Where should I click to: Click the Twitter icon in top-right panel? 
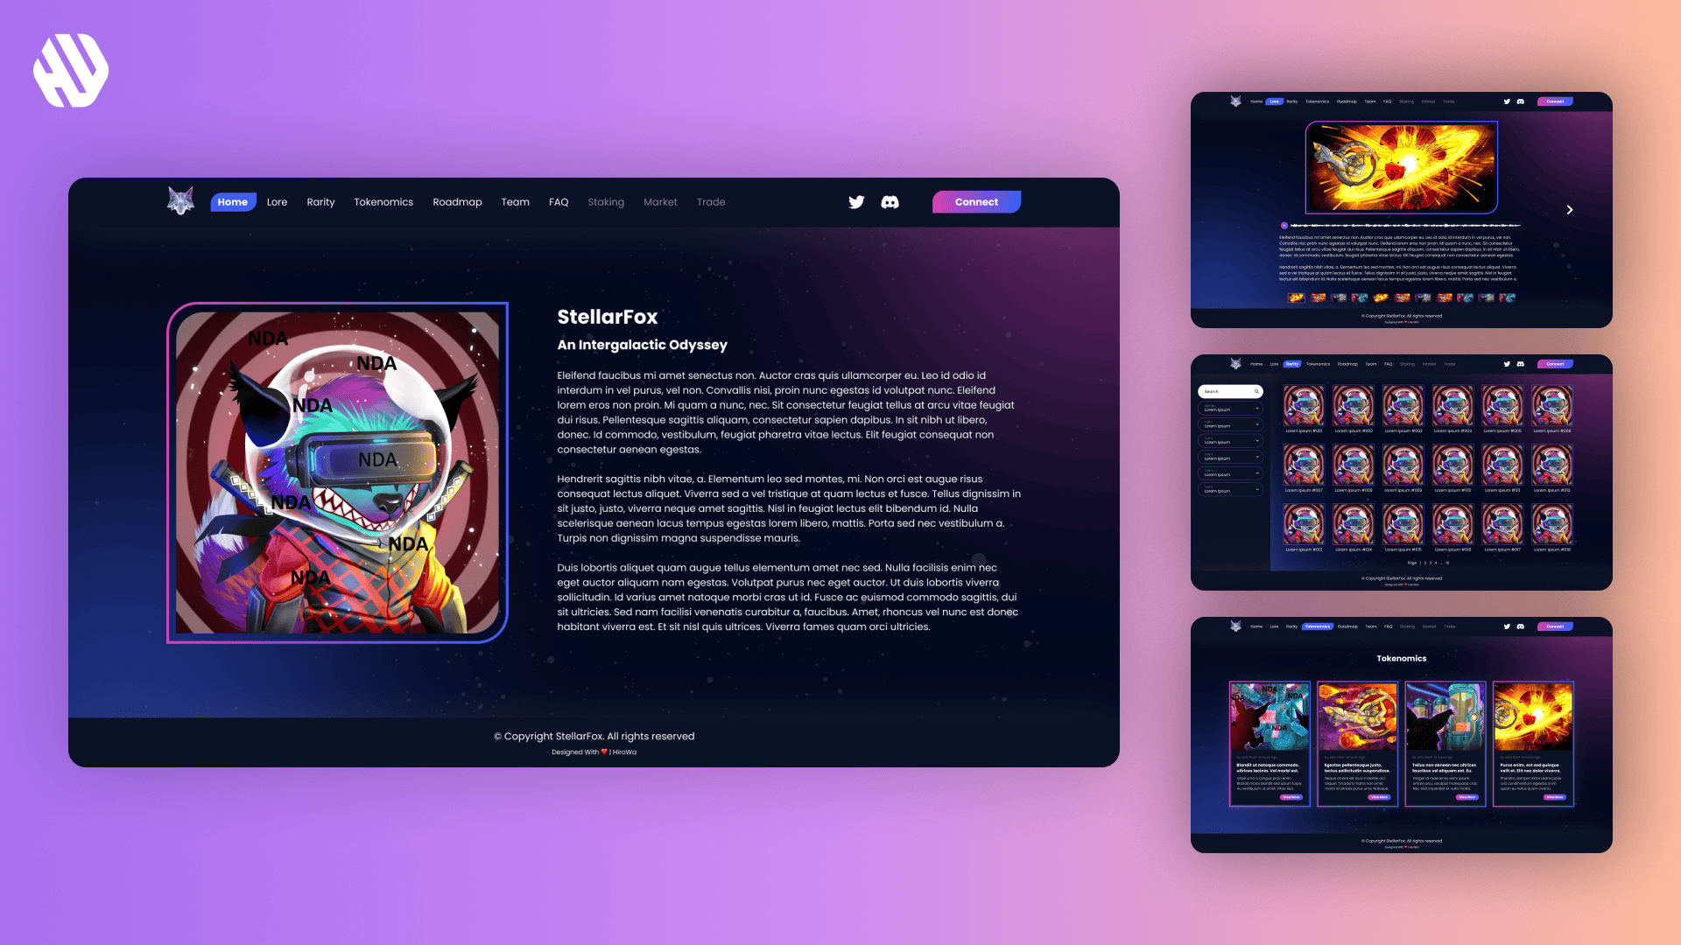coord(1507,101)
